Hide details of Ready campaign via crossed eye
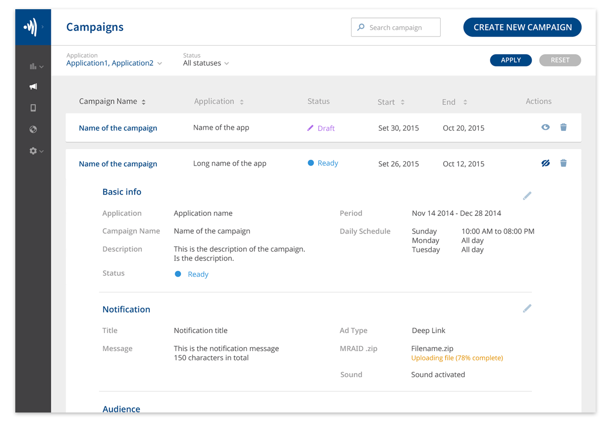Image resolution: width=611 pixels, height=423 pixels. (x=546, y=163)
